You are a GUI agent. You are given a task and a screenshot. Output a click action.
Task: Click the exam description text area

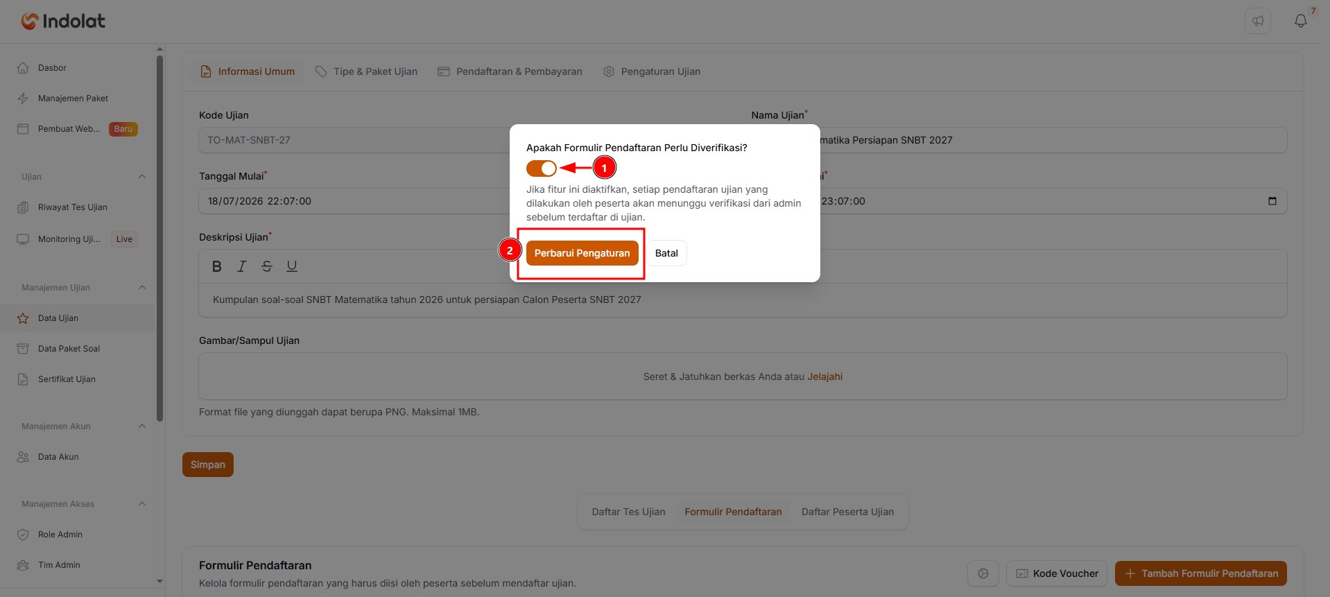coord(743,300)
